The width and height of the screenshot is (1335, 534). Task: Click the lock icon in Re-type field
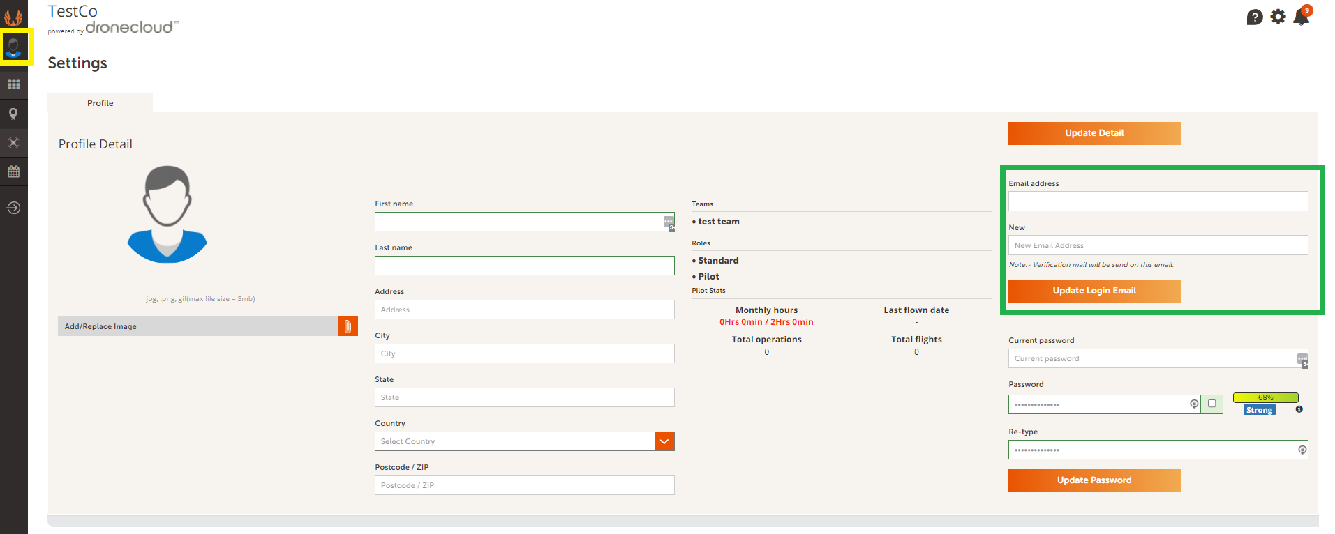[x=1302, y=450]
